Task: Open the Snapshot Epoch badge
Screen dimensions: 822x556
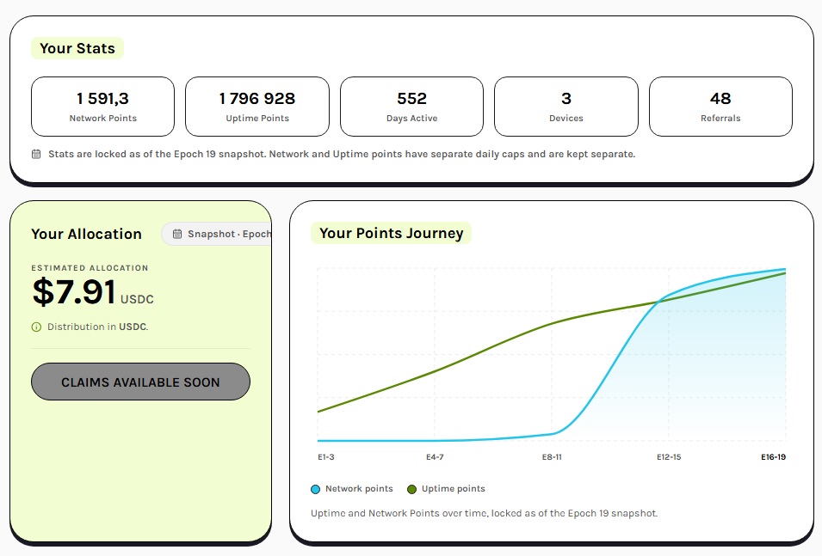Action: [217, 234]
